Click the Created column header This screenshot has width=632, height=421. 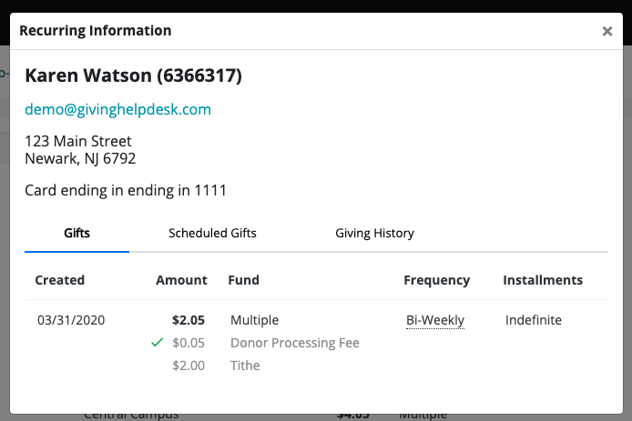pyautogui.click(x=60, y=280)
